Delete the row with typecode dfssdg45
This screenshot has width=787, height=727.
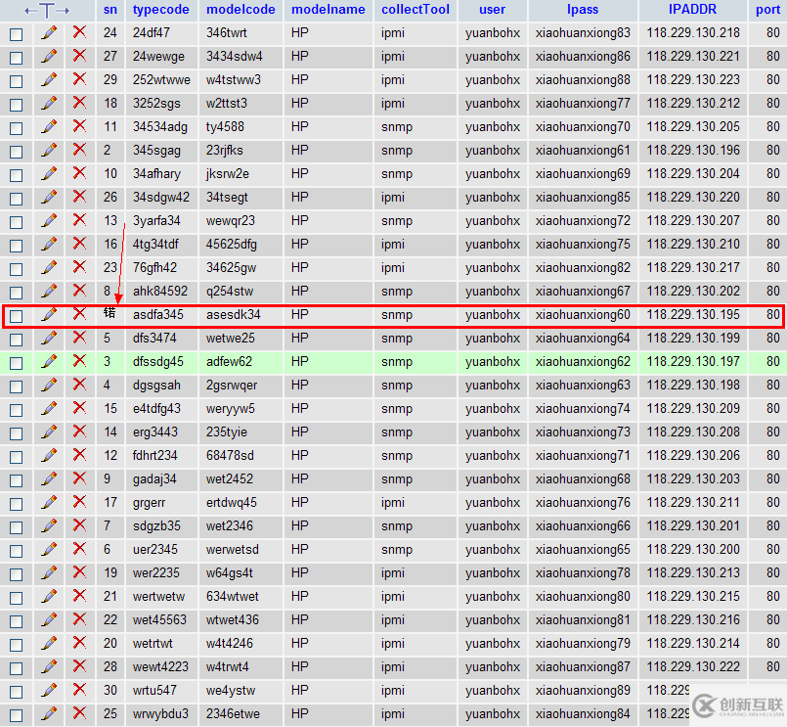click(x=79, y=361)
